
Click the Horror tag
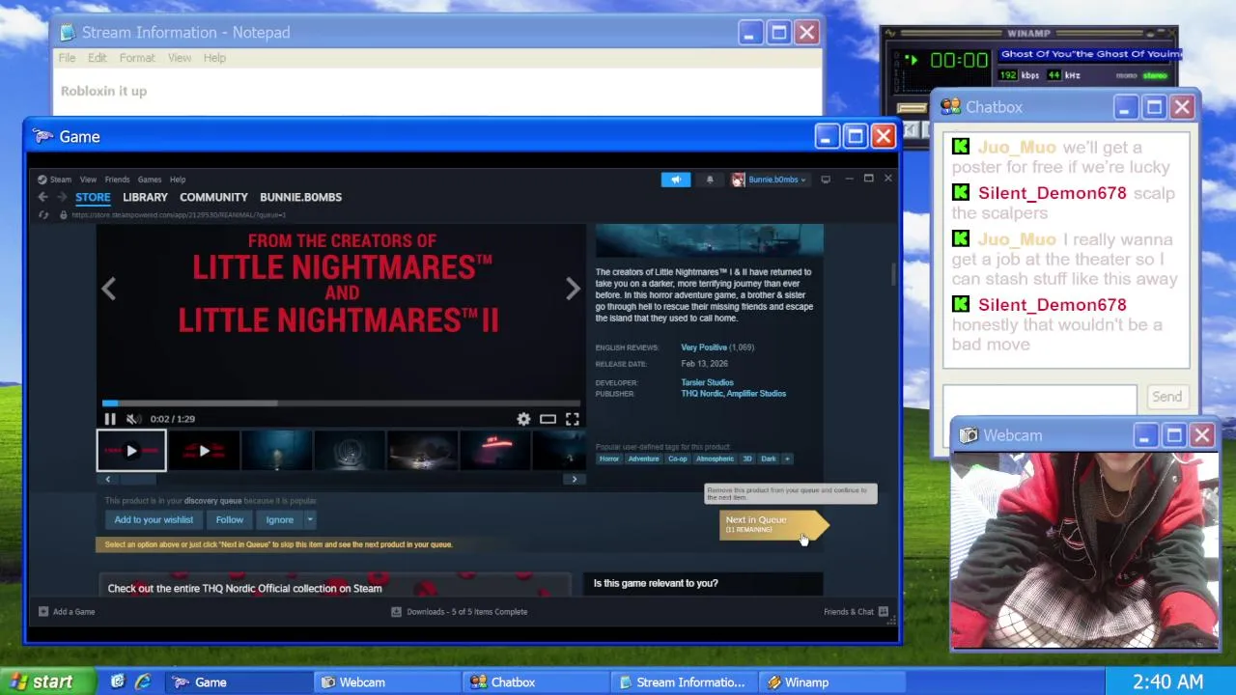(x=609, y=459)
